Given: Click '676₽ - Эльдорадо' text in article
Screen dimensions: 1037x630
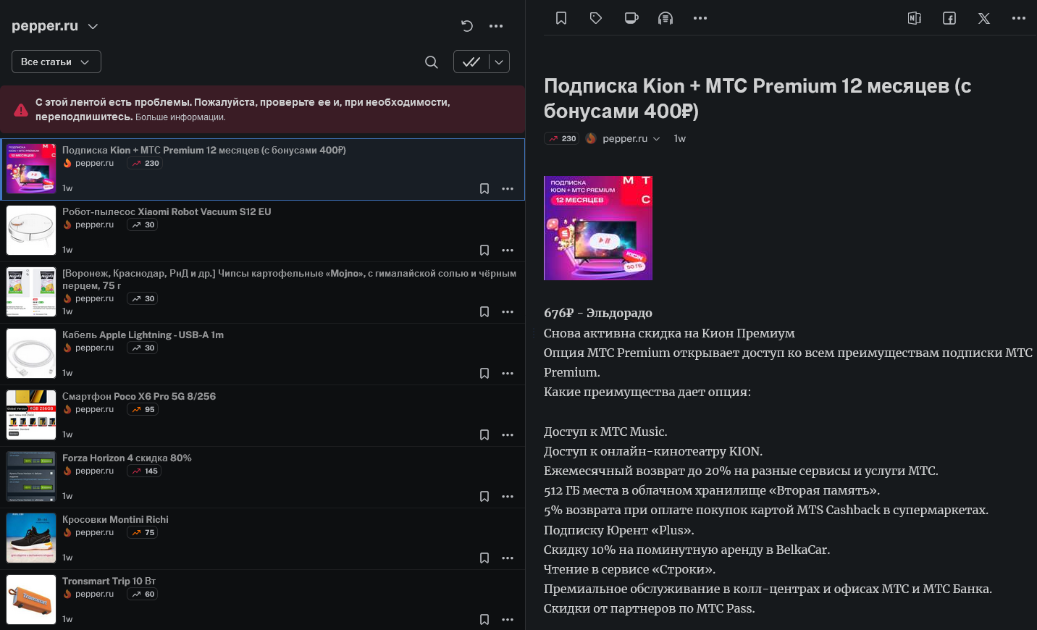Looking at the screenshot, I should (598, 313).
